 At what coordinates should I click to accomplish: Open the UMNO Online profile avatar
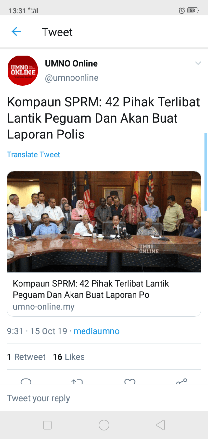tap(23, 71)
